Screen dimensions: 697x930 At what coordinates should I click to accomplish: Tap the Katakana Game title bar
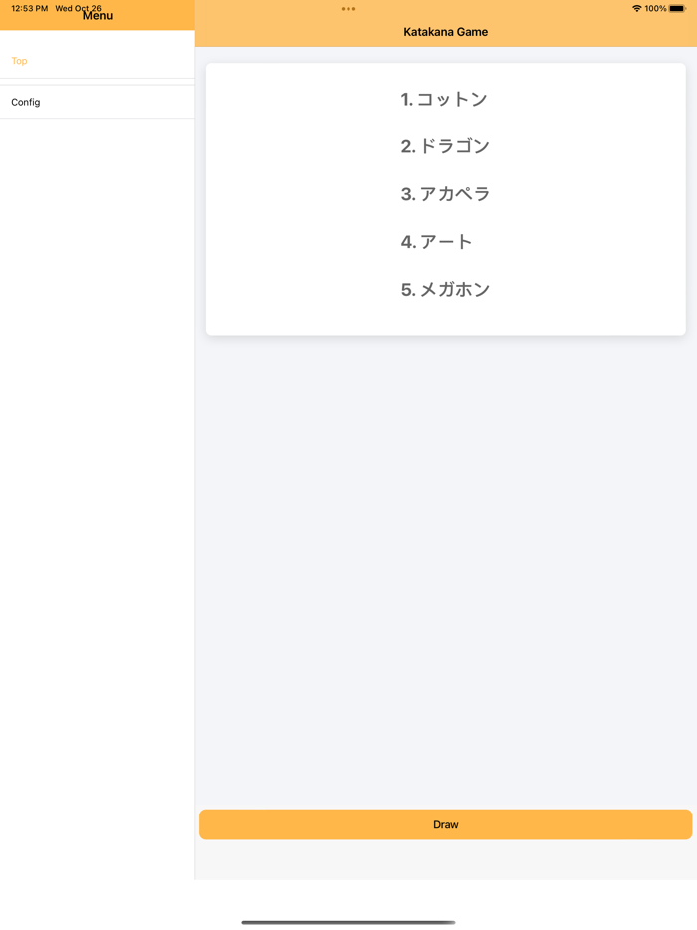click(x=445, y=32)
